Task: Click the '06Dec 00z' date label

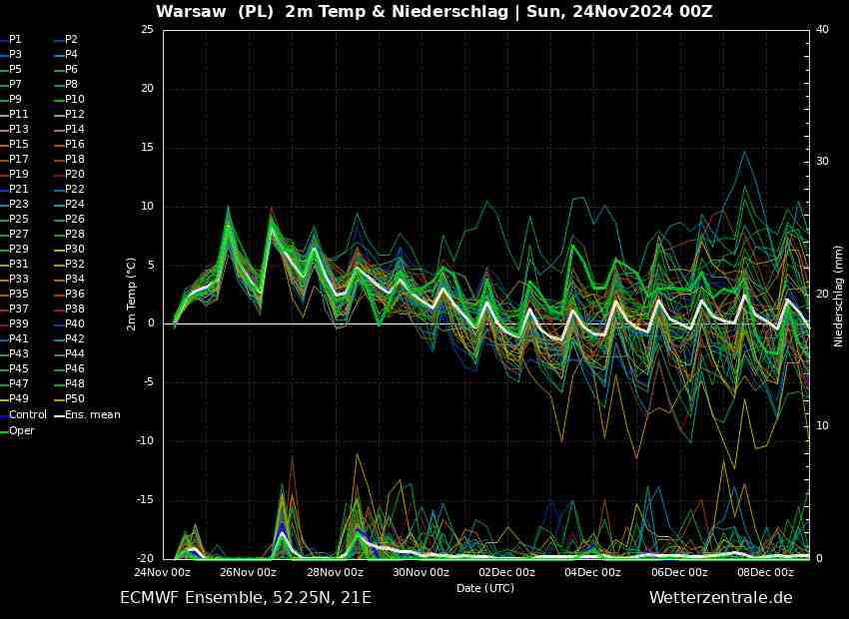Action: coord(679,572)
